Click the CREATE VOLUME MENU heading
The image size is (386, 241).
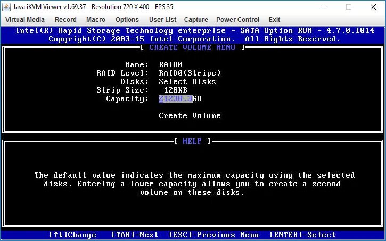click(192, 47)
